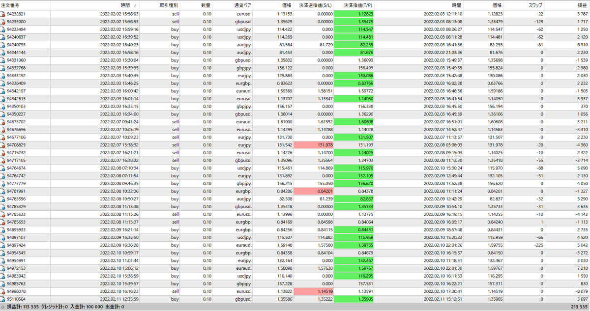Screen dimensions: 590x311
Task: Sort by the 損益 column header
Action: [x=583, y=5]
